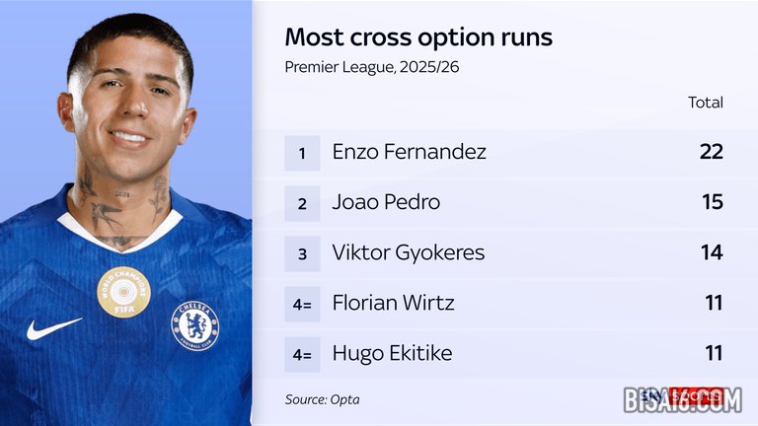Click the Most cross option runs title
This screenshot has height=426, width=758.
[x=418, y=37]
